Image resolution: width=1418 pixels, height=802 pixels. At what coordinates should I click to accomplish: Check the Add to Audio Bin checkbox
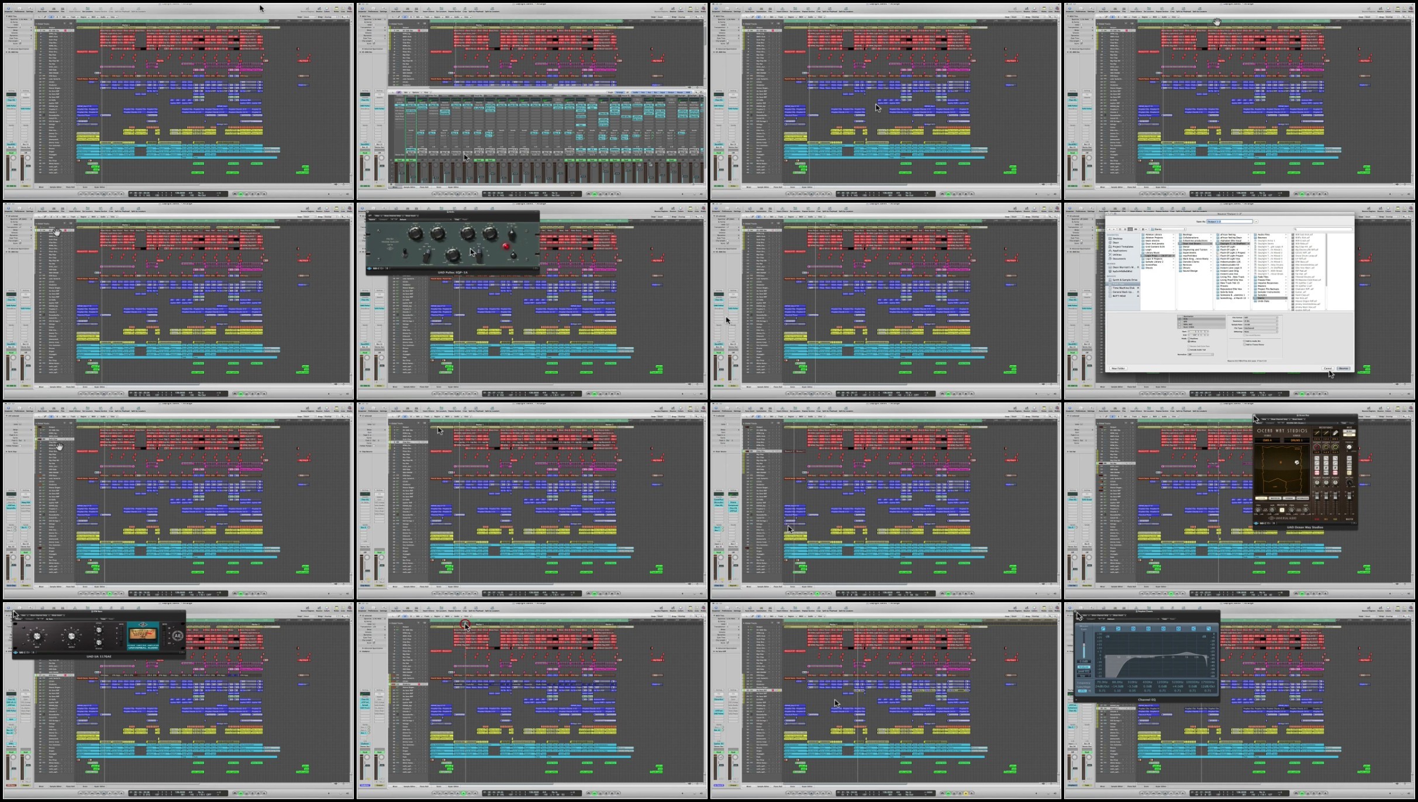tap(1244, 341)
